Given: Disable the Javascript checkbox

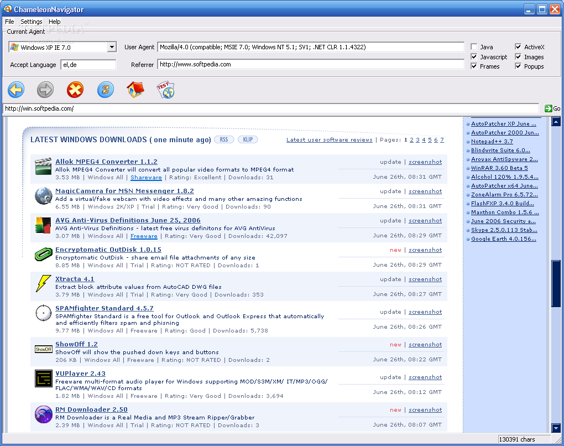Looking at the screenshot, I should pyautogui.click(x=474, y=56).
